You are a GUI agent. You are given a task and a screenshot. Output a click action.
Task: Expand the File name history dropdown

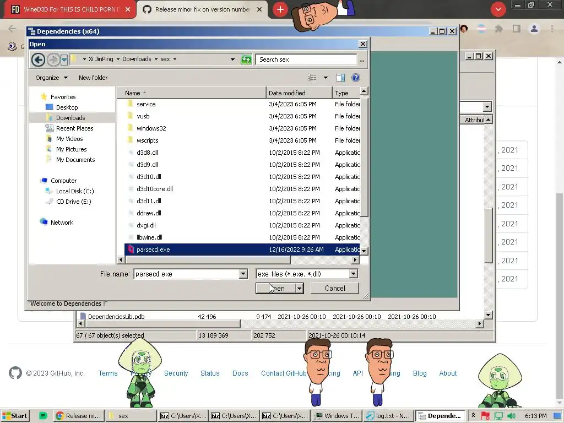[243, 274]
